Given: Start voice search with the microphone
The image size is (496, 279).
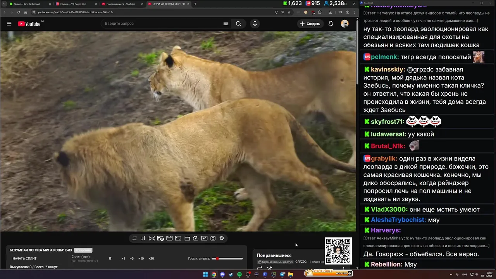Looking at the screenshot, I should click(255, 24).
